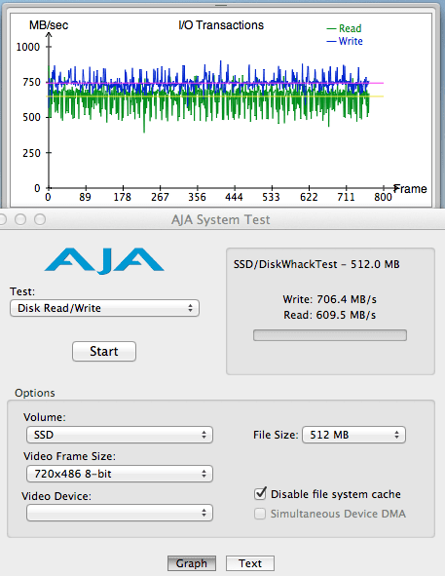Click the minimize button of AJA System Test window

coord(20,219)
